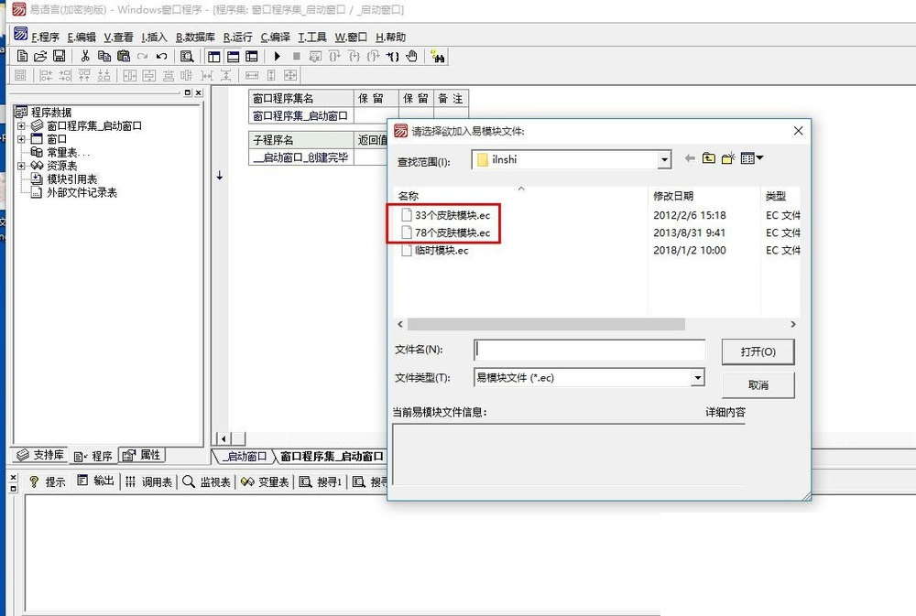Open the F.程序 menu
The height and width of the screenshot is (616, 916).
tap(45, 38)
